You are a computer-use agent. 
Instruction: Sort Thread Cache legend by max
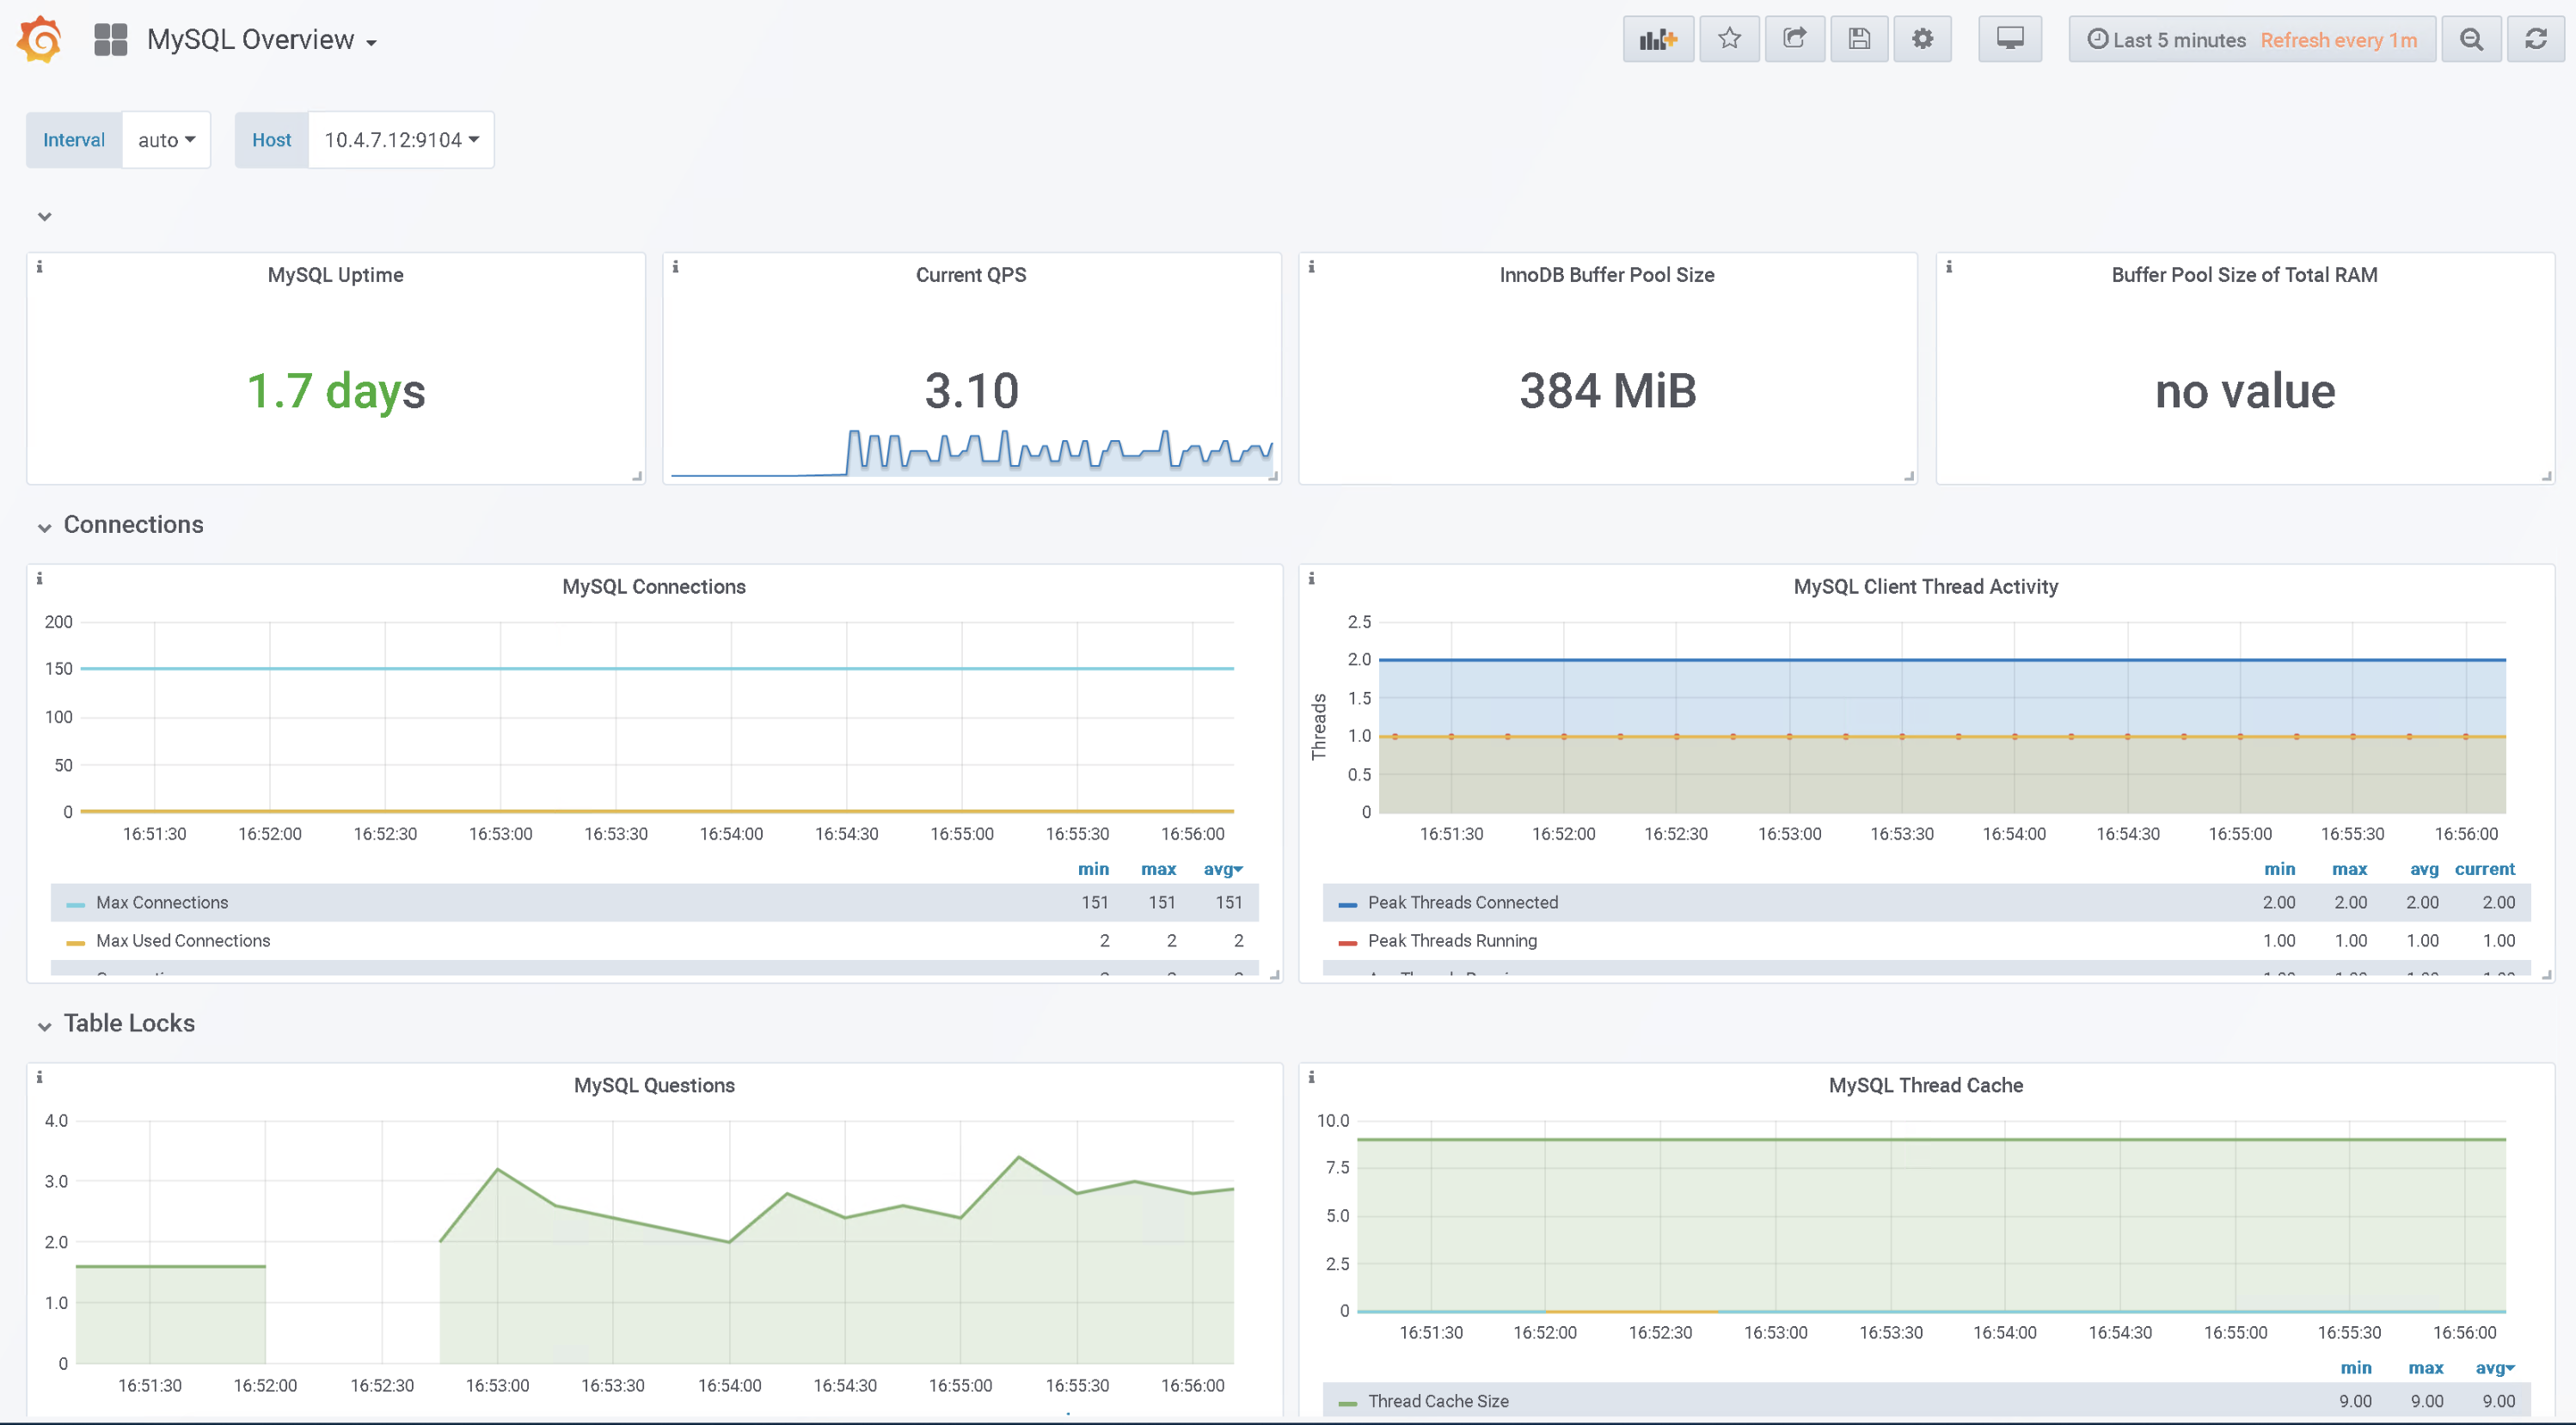pos(2425,1368)
